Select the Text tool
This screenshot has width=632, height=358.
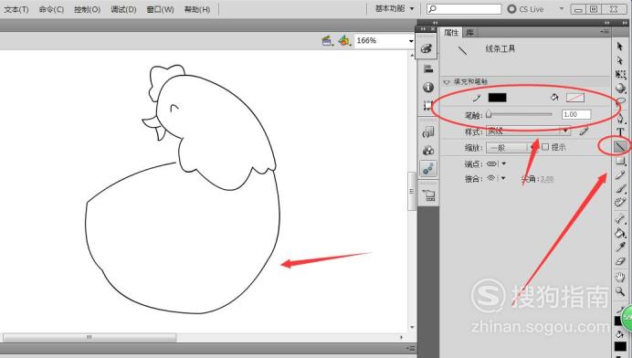coord(620,132)
